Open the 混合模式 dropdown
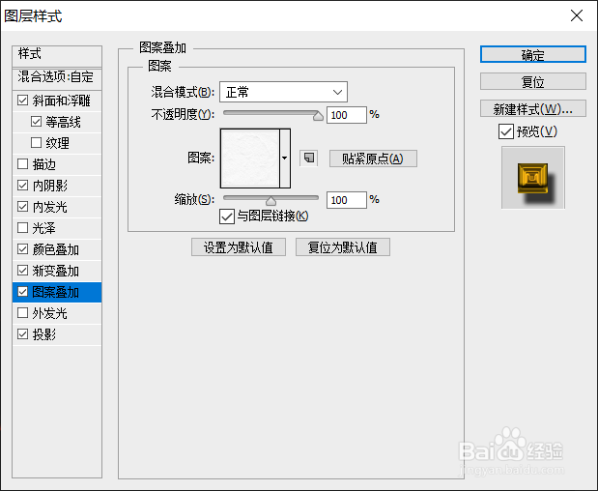The width and height of the screenshot is (598, 491). point(283,92)
